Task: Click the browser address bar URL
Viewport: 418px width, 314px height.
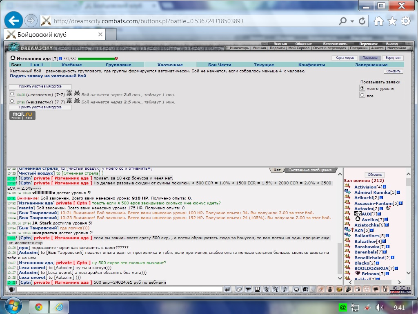Action: point(149,21)
